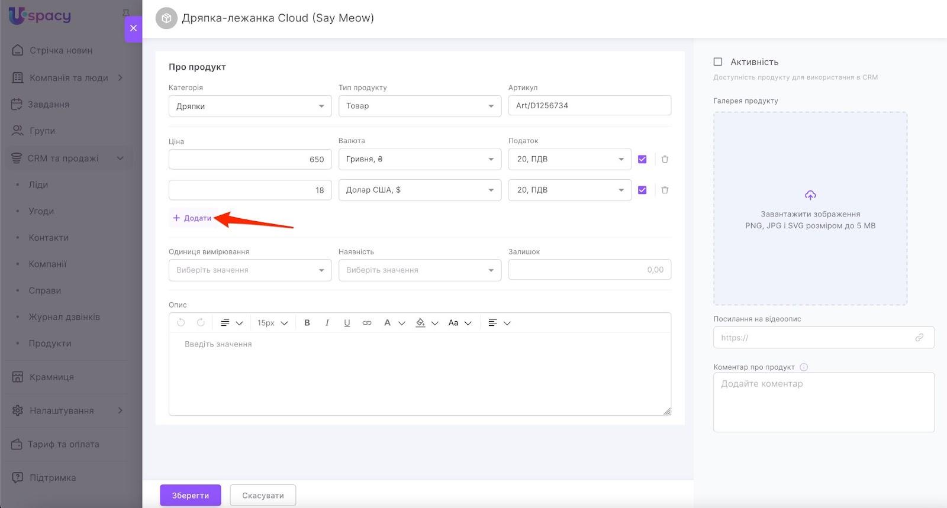Viewport: 947px width, 508px height.
Task: Open Продукти in the sidebar
Action: [50, 344]
